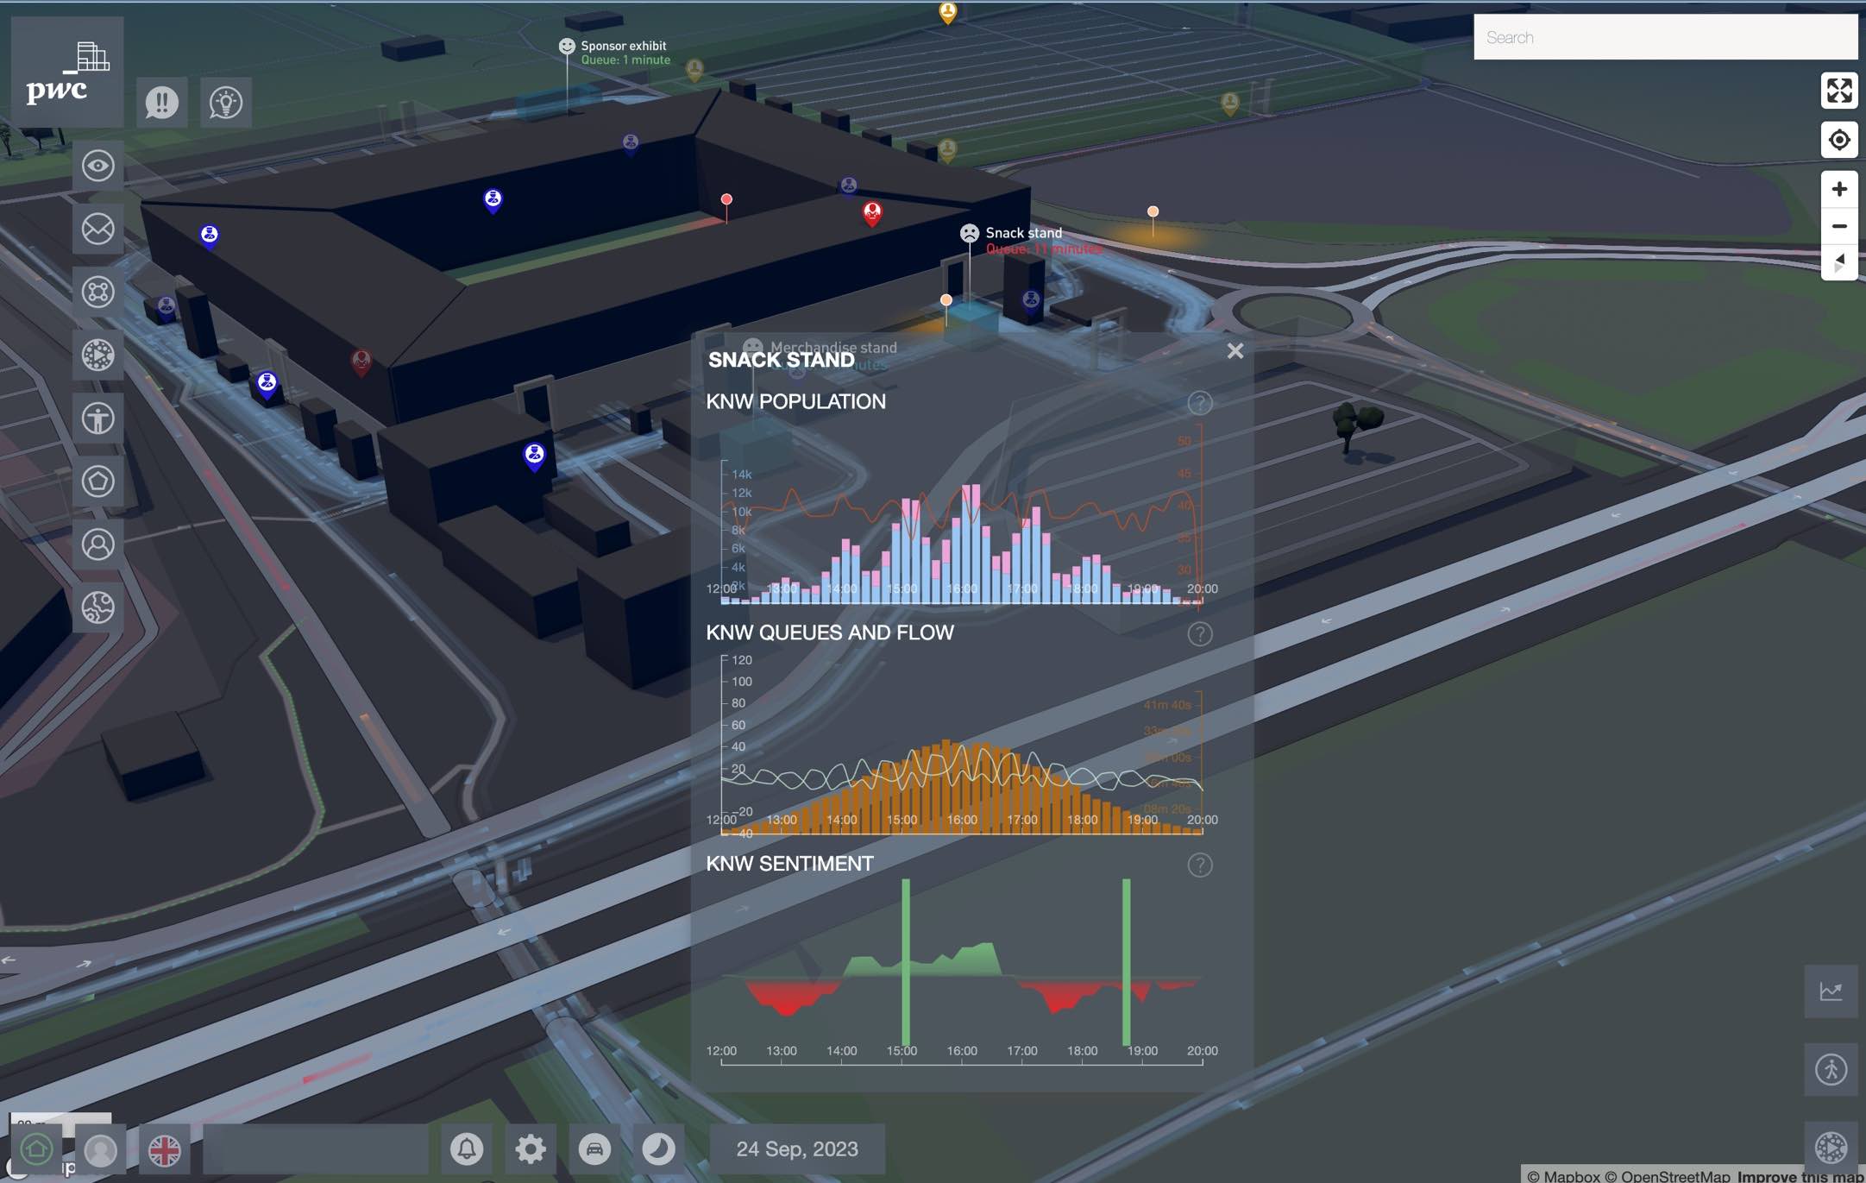Open the globe map sidebar icon
Viewport: 1866px width, 1183px height.
pos(97,607)
